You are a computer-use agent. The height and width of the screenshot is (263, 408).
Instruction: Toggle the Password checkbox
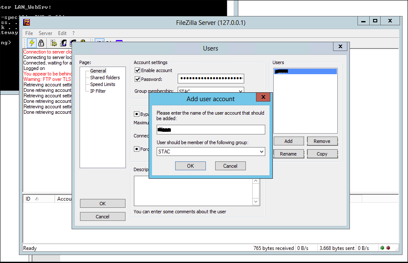pyautogui.click(x=137, y=79)
